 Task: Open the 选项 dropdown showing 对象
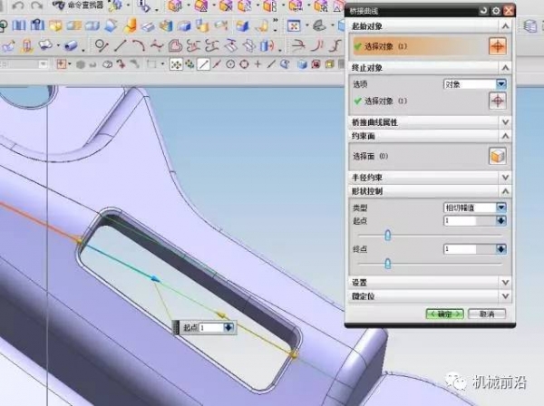475,84
